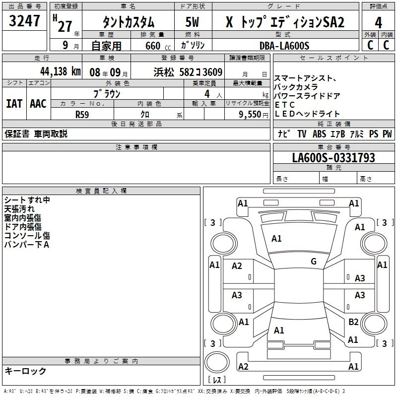Select the A1 mark on the hood
The width and height of the screenshot is (397, 397).
pyautogui.click(x=276, y=239)
